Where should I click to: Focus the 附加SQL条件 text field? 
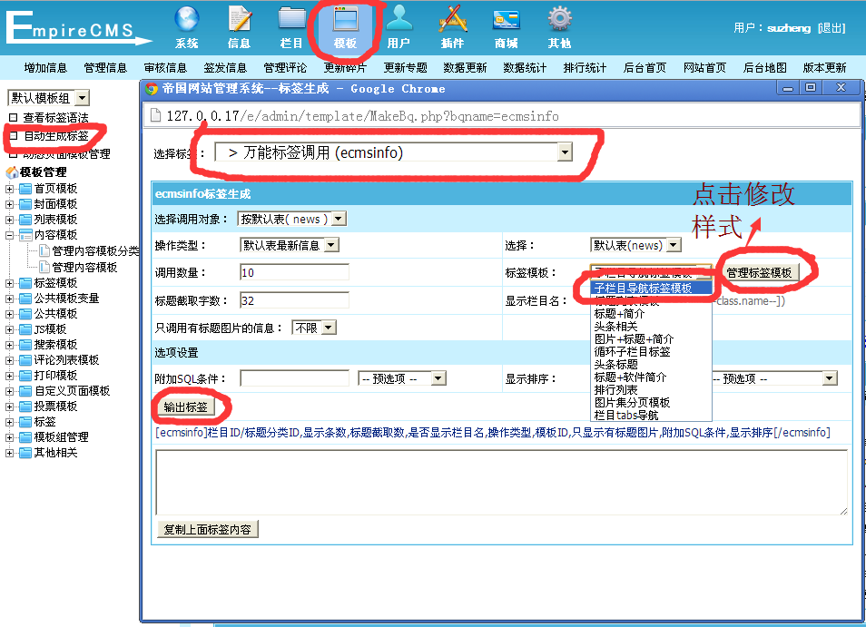click(x=294, y=378)
